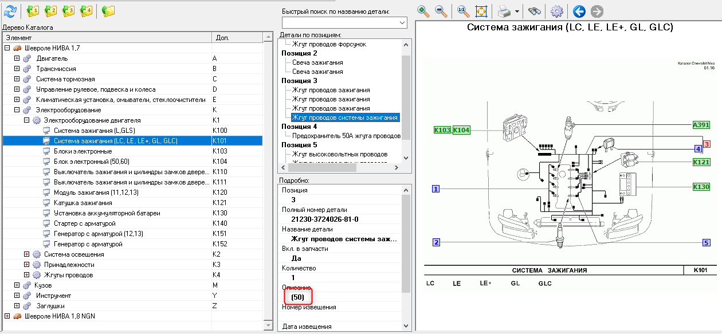This screenshot has width=722, height=334.
Task: Click the parts list horizontal scrollbar
Action: coord(340,168)
